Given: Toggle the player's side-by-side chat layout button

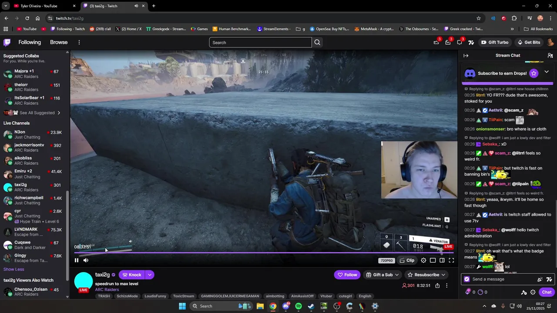Looking at the screenshot, I should click(442, 260).
